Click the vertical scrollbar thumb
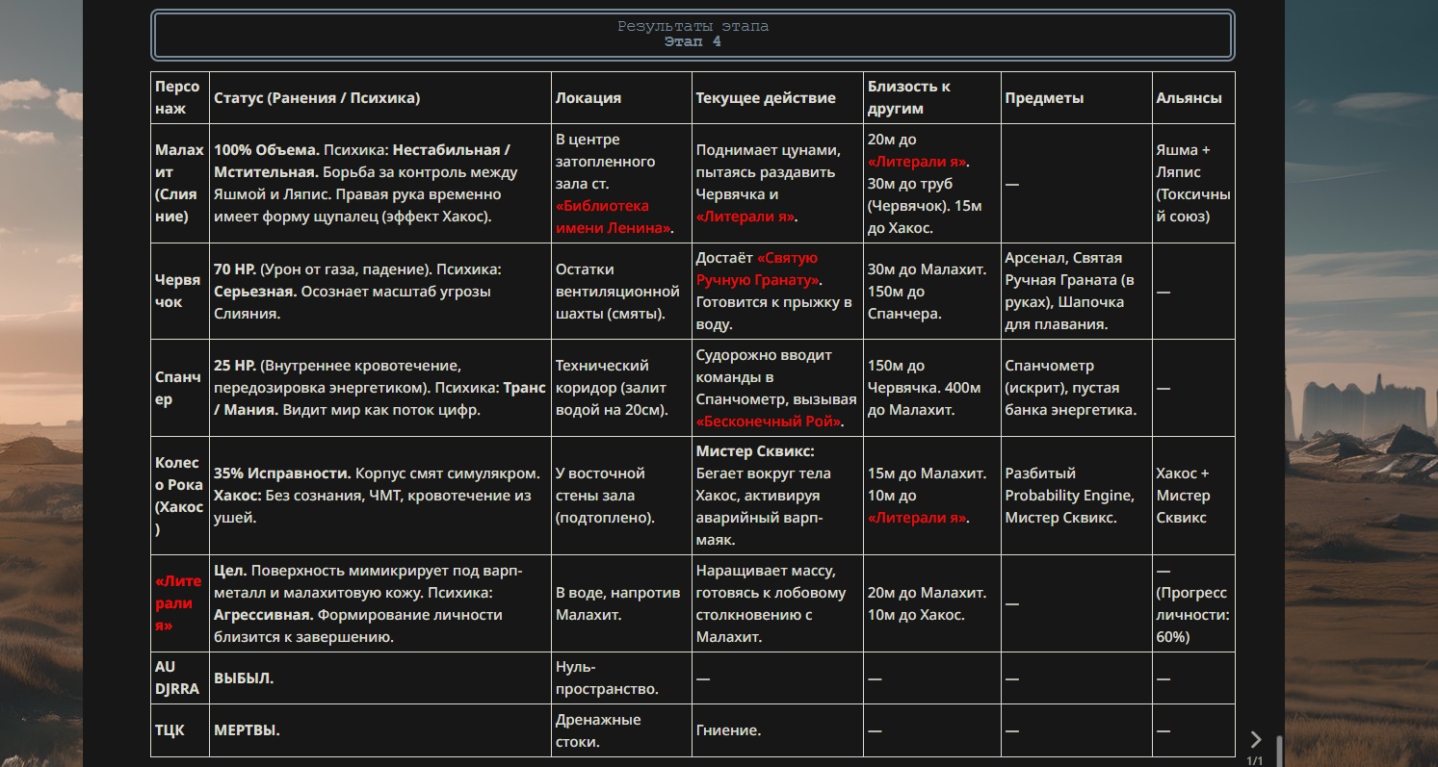This screenshot has width=1438, height=767. (x=1279, y=751)
